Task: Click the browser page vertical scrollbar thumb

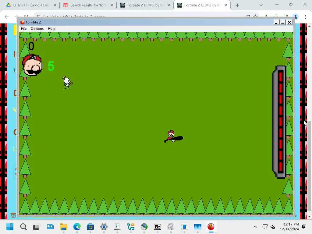Action: (x=309, y=166)
